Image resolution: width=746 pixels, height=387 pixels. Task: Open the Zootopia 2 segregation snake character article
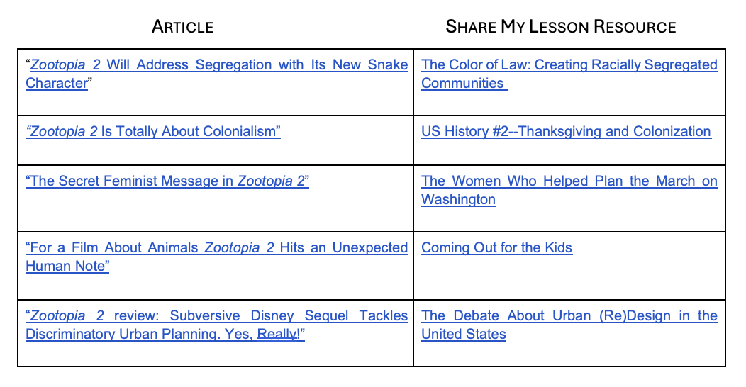(x=216, y=65)
